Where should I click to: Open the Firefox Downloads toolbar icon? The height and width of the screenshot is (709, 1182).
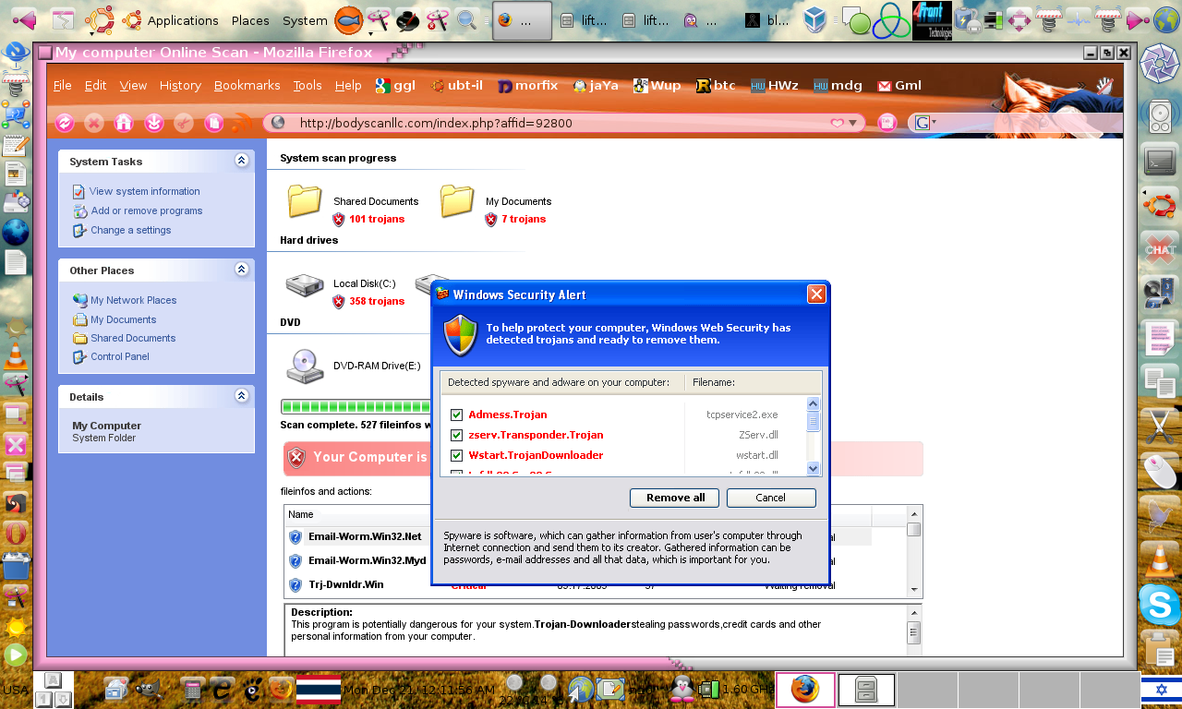154,123
